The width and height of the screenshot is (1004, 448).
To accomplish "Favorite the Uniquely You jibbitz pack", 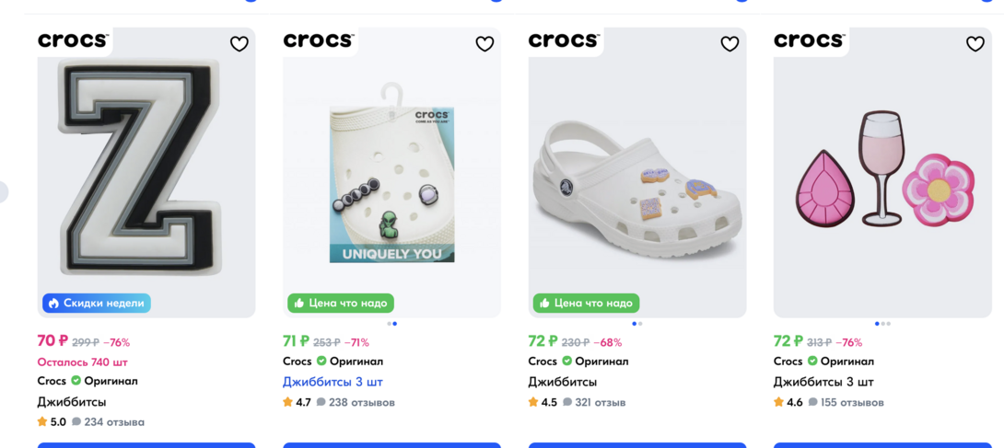I will click(484, 44).
